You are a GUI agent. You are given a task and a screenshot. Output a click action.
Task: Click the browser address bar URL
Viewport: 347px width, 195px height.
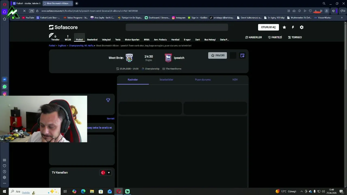pyautogui.click(x=89, y=11)
